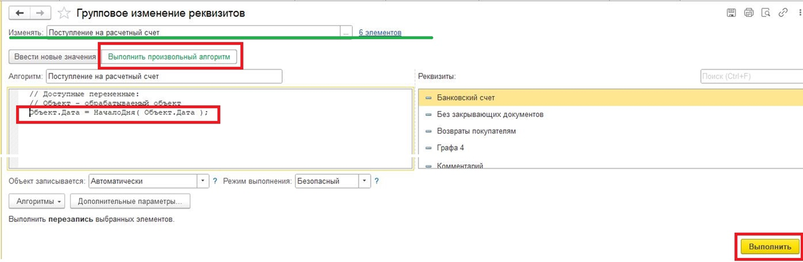Select 'Без закрывающих документов' attribute row
Viewport: 803px width, 262px height.
[x=610, y=114]
